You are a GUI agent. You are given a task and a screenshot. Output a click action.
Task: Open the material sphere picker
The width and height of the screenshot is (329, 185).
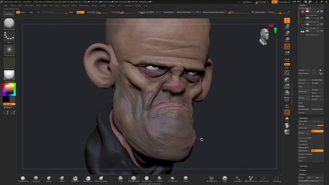(x=9, y=76)
